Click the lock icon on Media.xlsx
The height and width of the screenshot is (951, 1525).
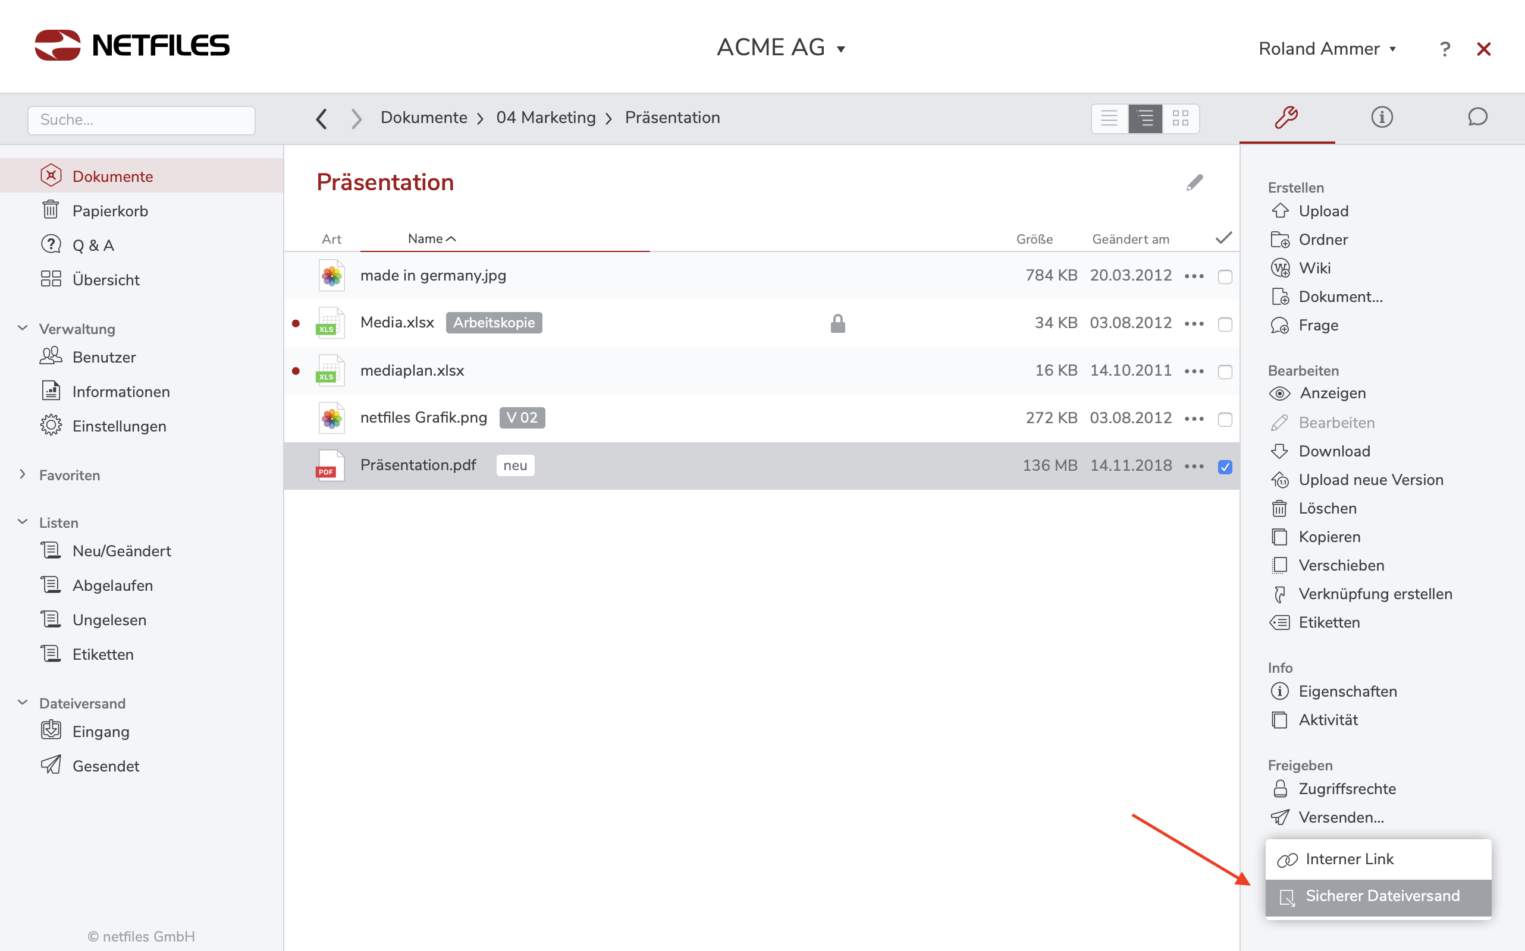[837, 323]
